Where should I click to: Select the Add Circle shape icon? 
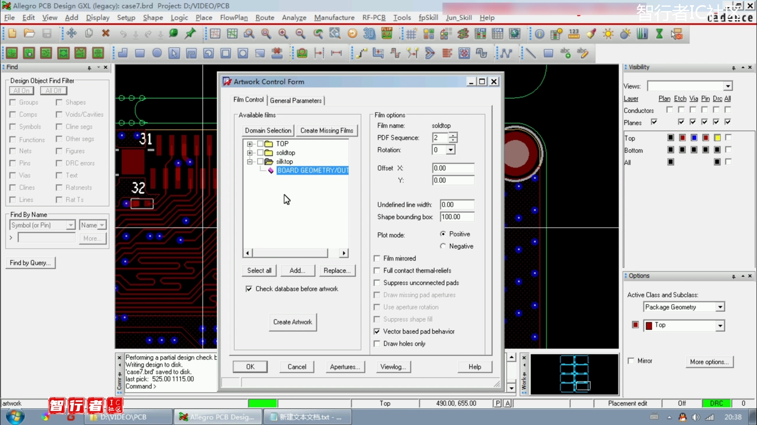157,53
